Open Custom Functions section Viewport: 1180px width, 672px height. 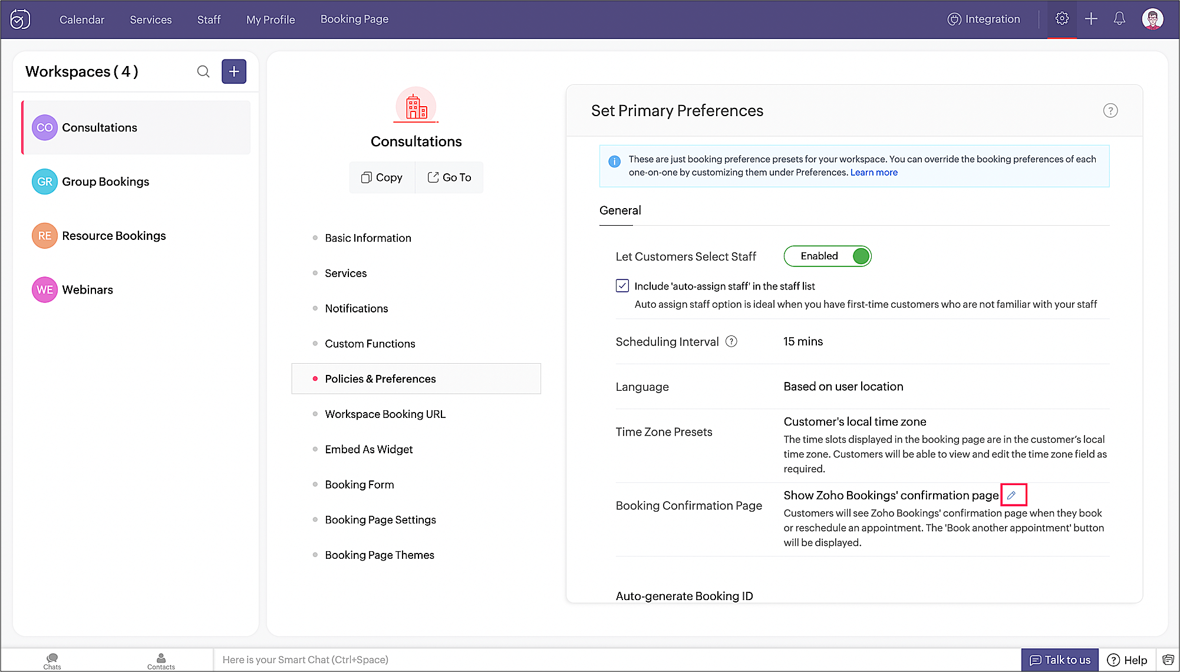coord(370,344)
